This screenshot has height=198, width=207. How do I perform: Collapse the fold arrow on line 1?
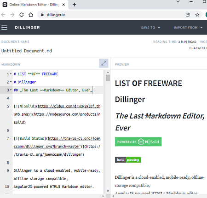pos(11,74)
